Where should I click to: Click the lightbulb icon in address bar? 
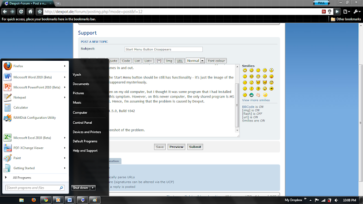click(329, 12)
